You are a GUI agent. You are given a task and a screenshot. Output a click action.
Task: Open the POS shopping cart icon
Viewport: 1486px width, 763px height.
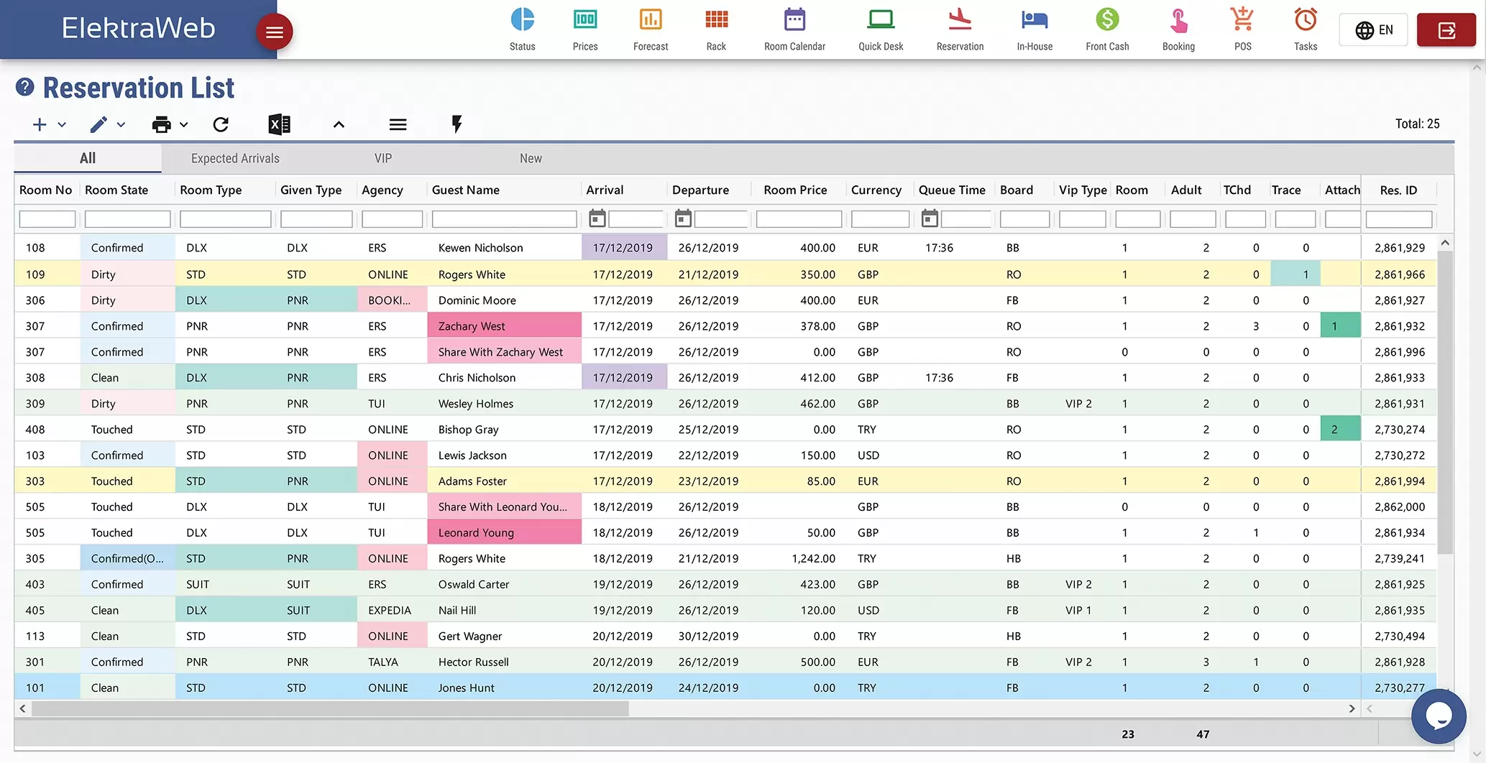point(1242,20)
